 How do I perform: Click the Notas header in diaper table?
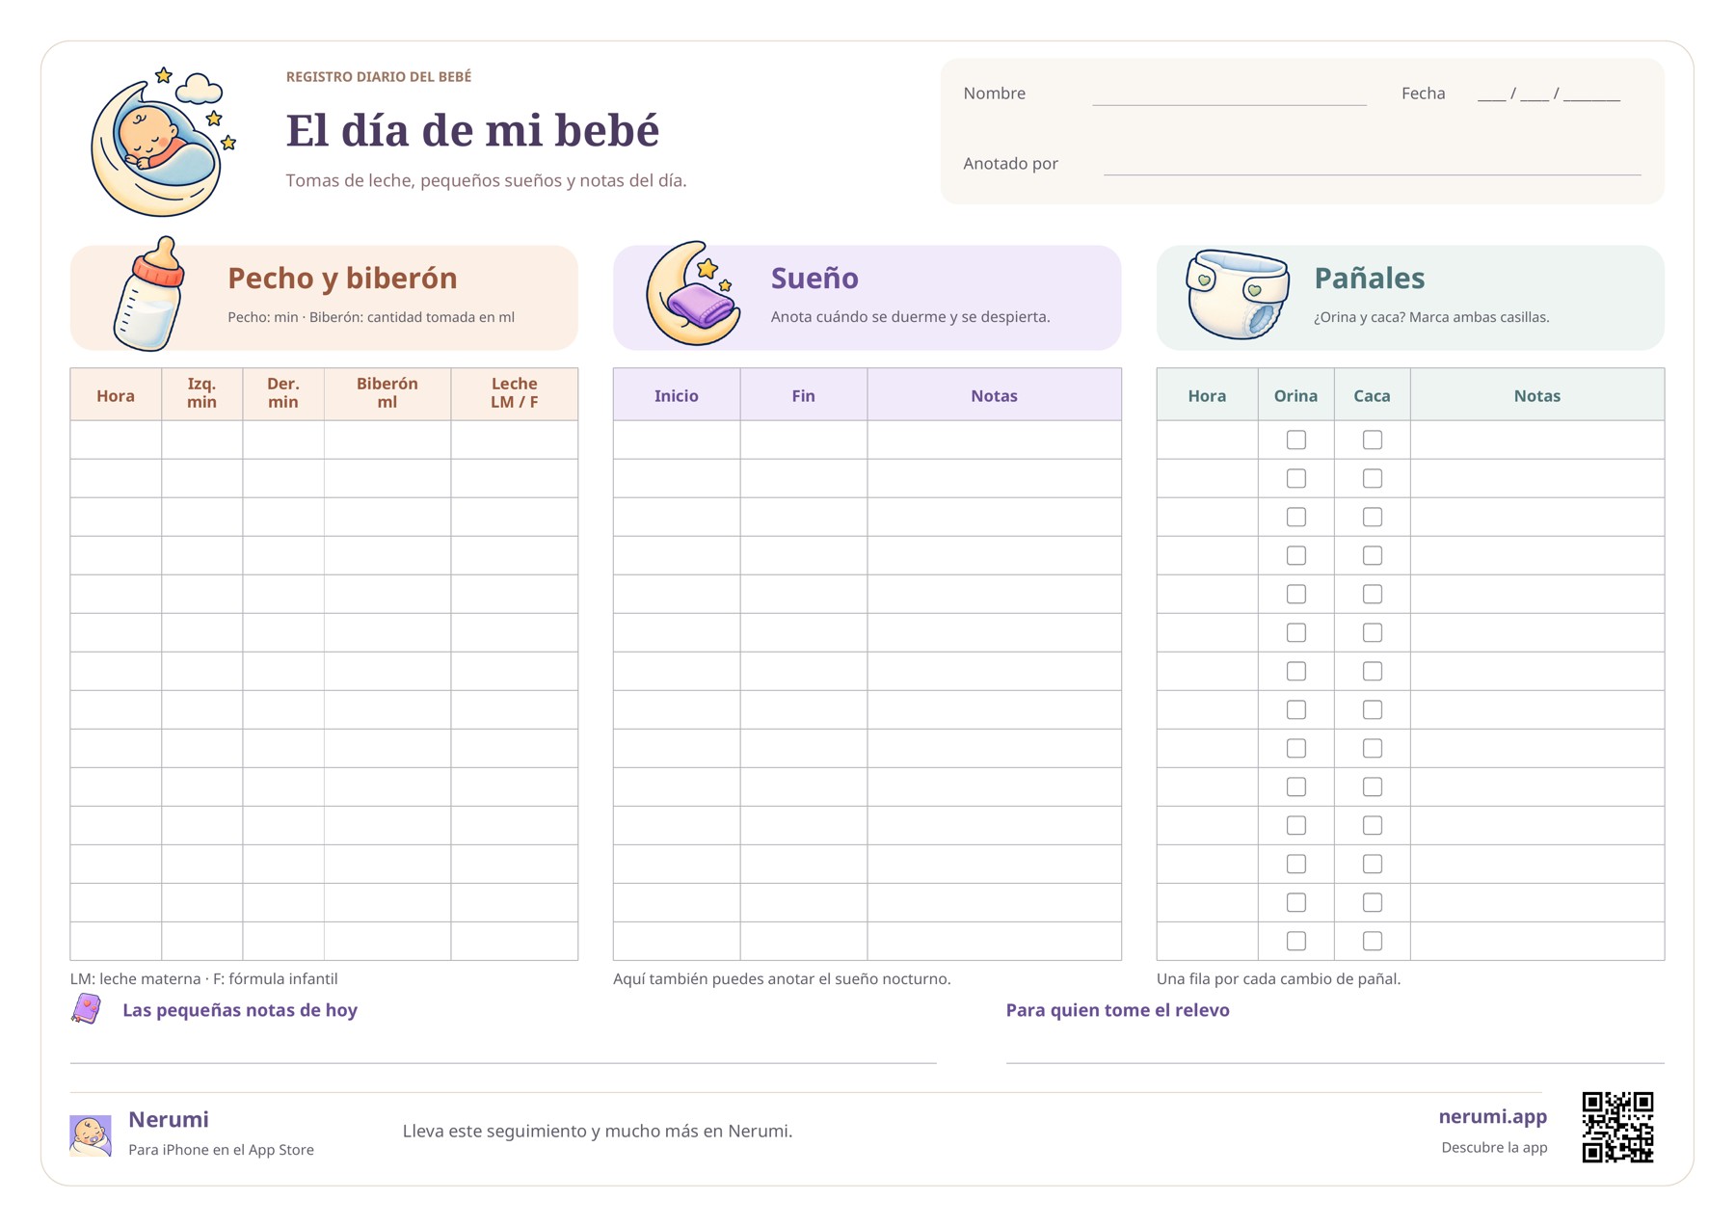click(1536, 395)
